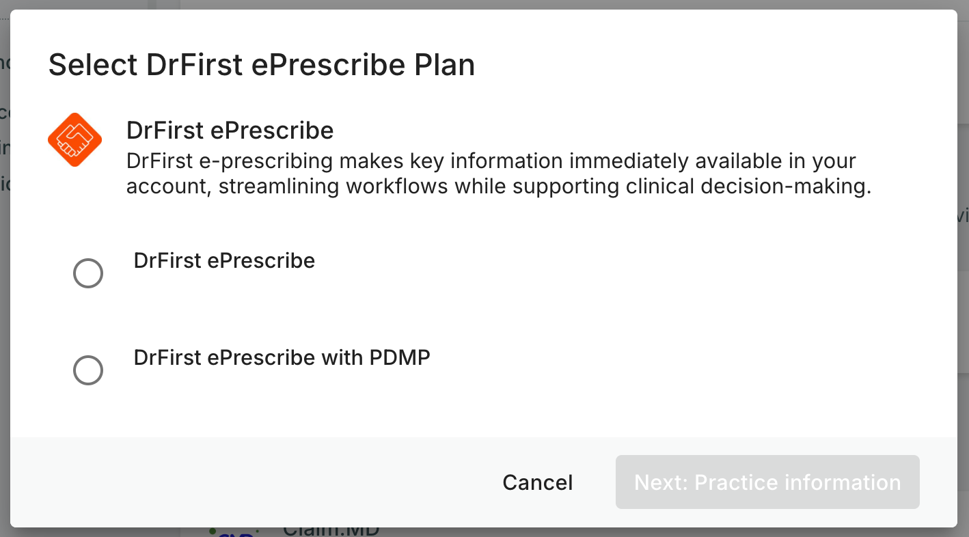Select the DrFirst ePrescribe with PDMP radio button
Image resolution: width=969 pixels, height=537 pixels.
tap(88, 370)
